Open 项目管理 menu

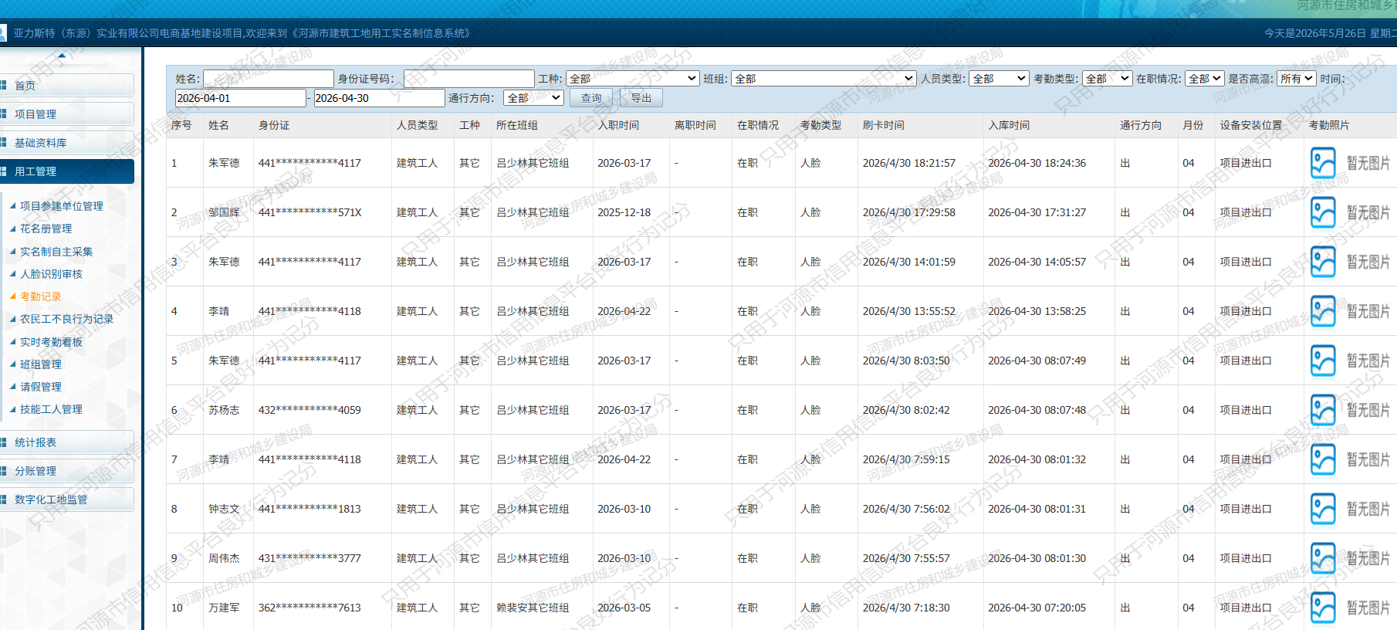[x=66, y=114]
